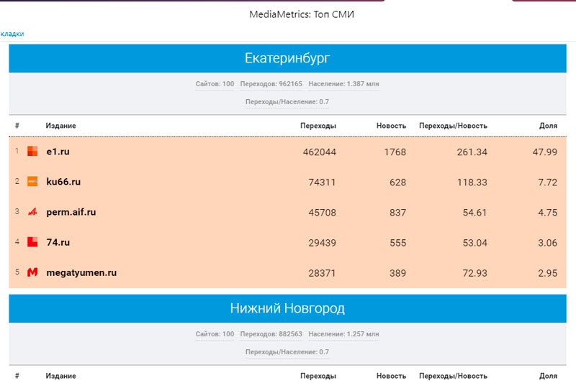This screenshot has width=576, height=383.
Task: Click the Нижний Новгород city header
Action: (287, 308)
